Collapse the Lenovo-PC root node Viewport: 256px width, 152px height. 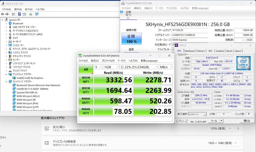(3, 20)
